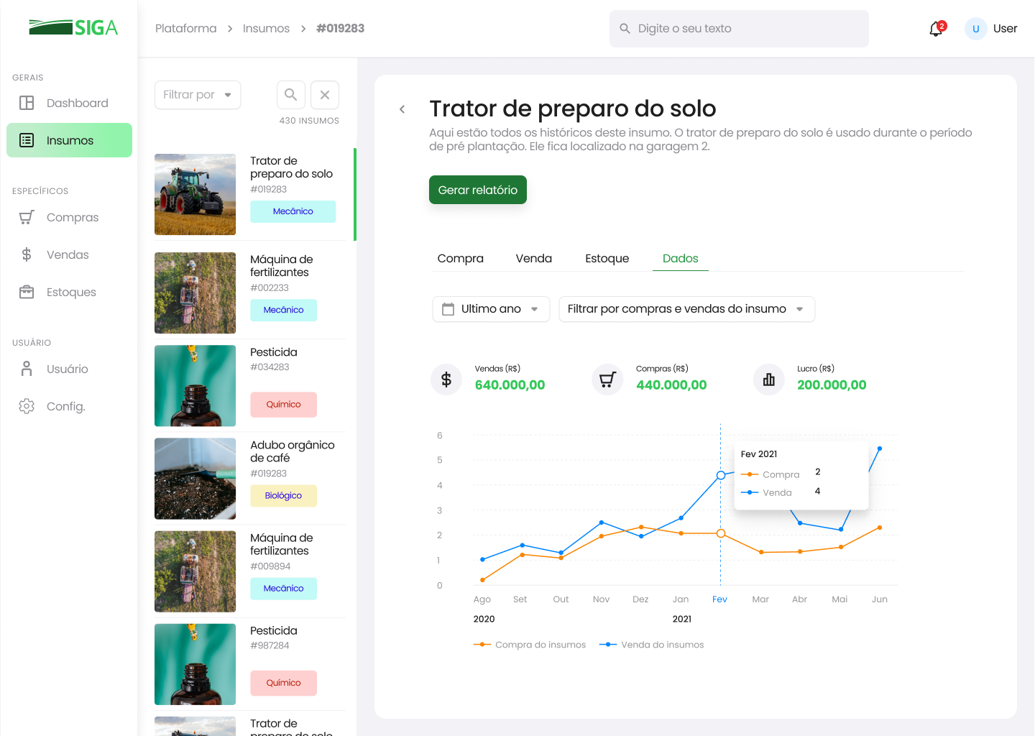Click the user avatar icon
This screenshot has height=736, width=1035.
point(975,29)
